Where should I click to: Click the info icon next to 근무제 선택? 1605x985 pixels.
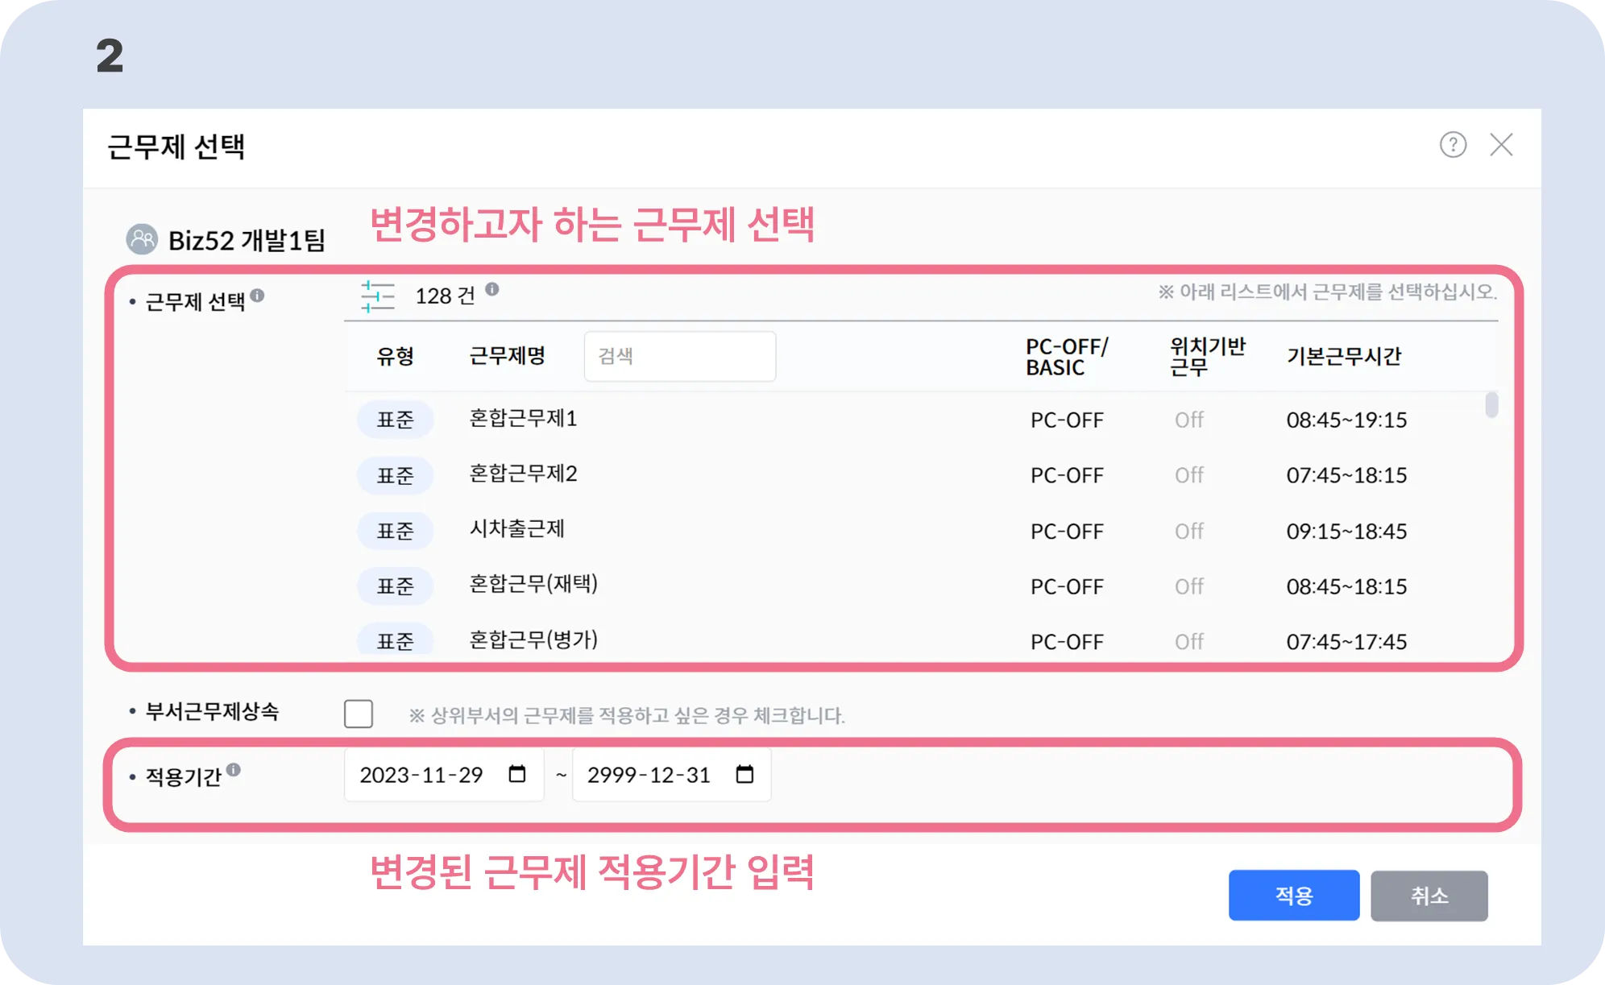(x=257, y=296)
